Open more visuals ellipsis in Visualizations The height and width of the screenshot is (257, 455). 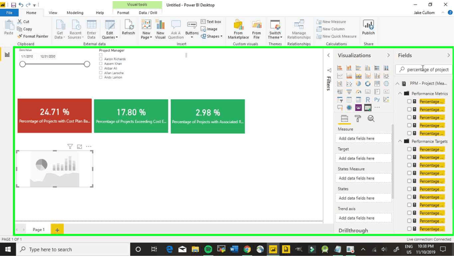click(x=377, y=108)
